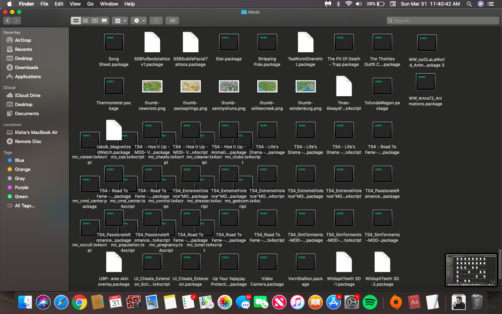Open Spotlight search in menu bar
The height and width of the screenshot is (314, 502).
(x=469, y=4)
